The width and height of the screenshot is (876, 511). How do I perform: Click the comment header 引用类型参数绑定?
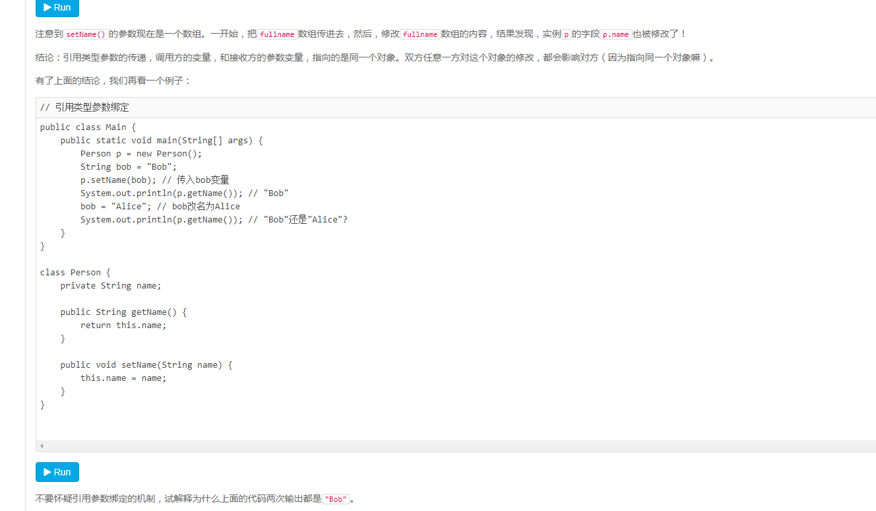[x=88, y=106]
